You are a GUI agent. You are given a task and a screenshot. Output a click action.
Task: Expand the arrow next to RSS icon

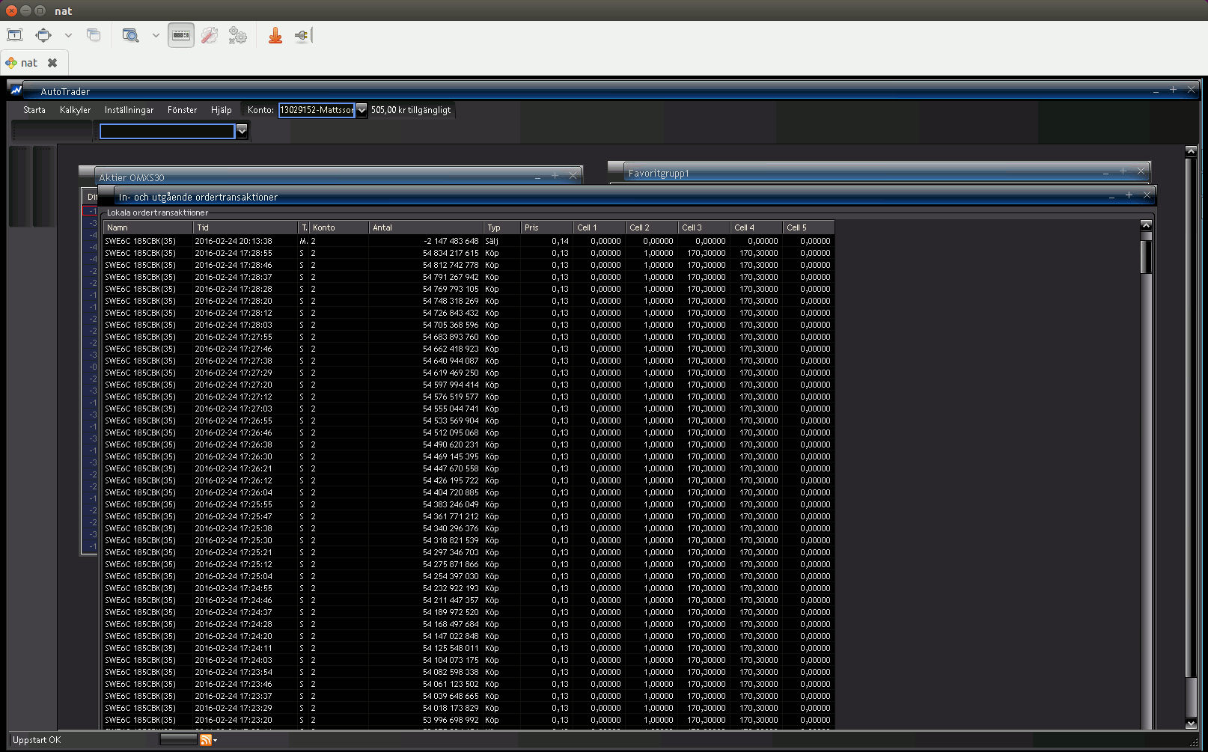[x=216, y=741]
